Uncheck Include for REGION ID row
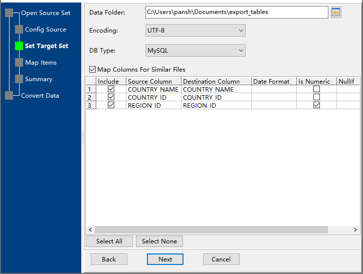The height and width of the screenshot is (274, 363). [111, 105]
